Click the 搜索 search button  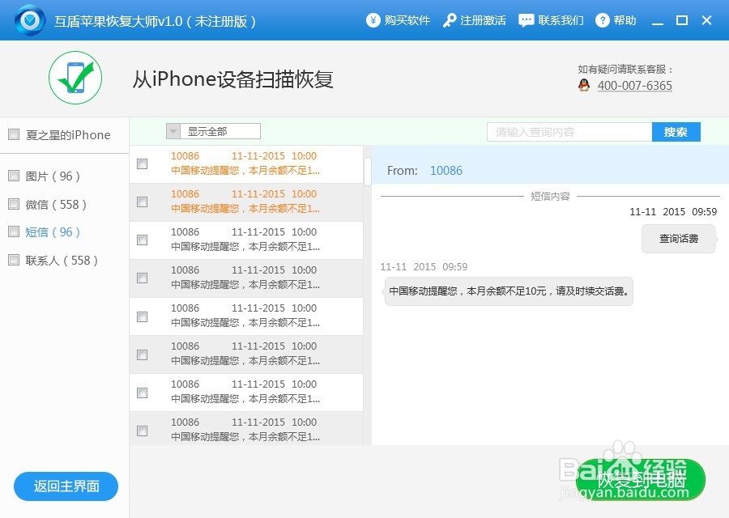point(676,132)
